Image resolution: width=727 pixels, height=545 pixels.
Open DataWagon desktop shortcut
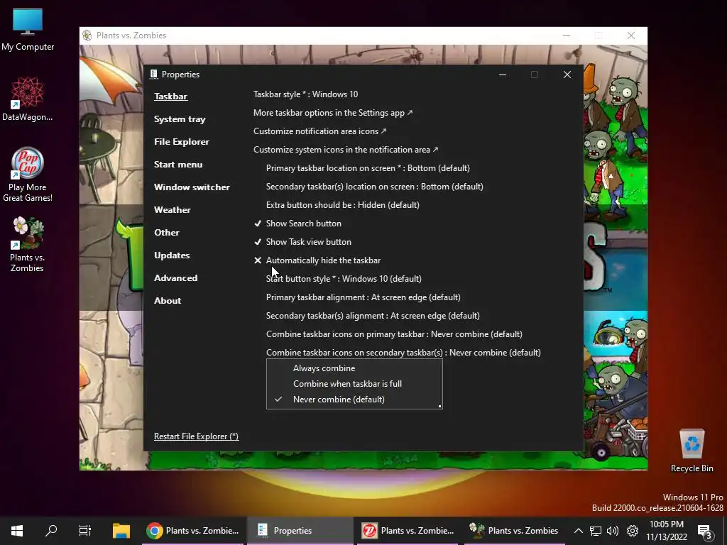(28, 99)
